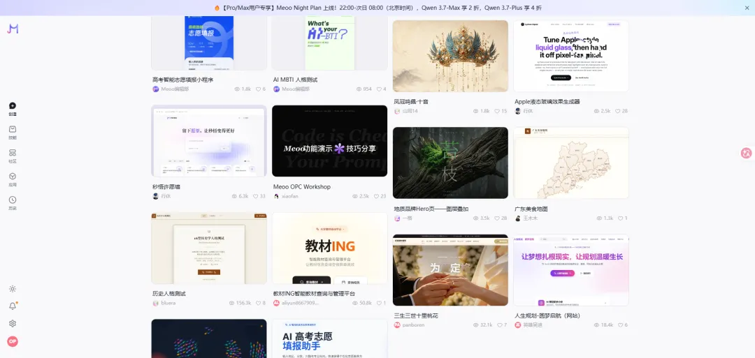755x358 pixels.
Task: Open the crown artwork thumbnail 凤冠鸣佩
Action: [x=451, y=56]
